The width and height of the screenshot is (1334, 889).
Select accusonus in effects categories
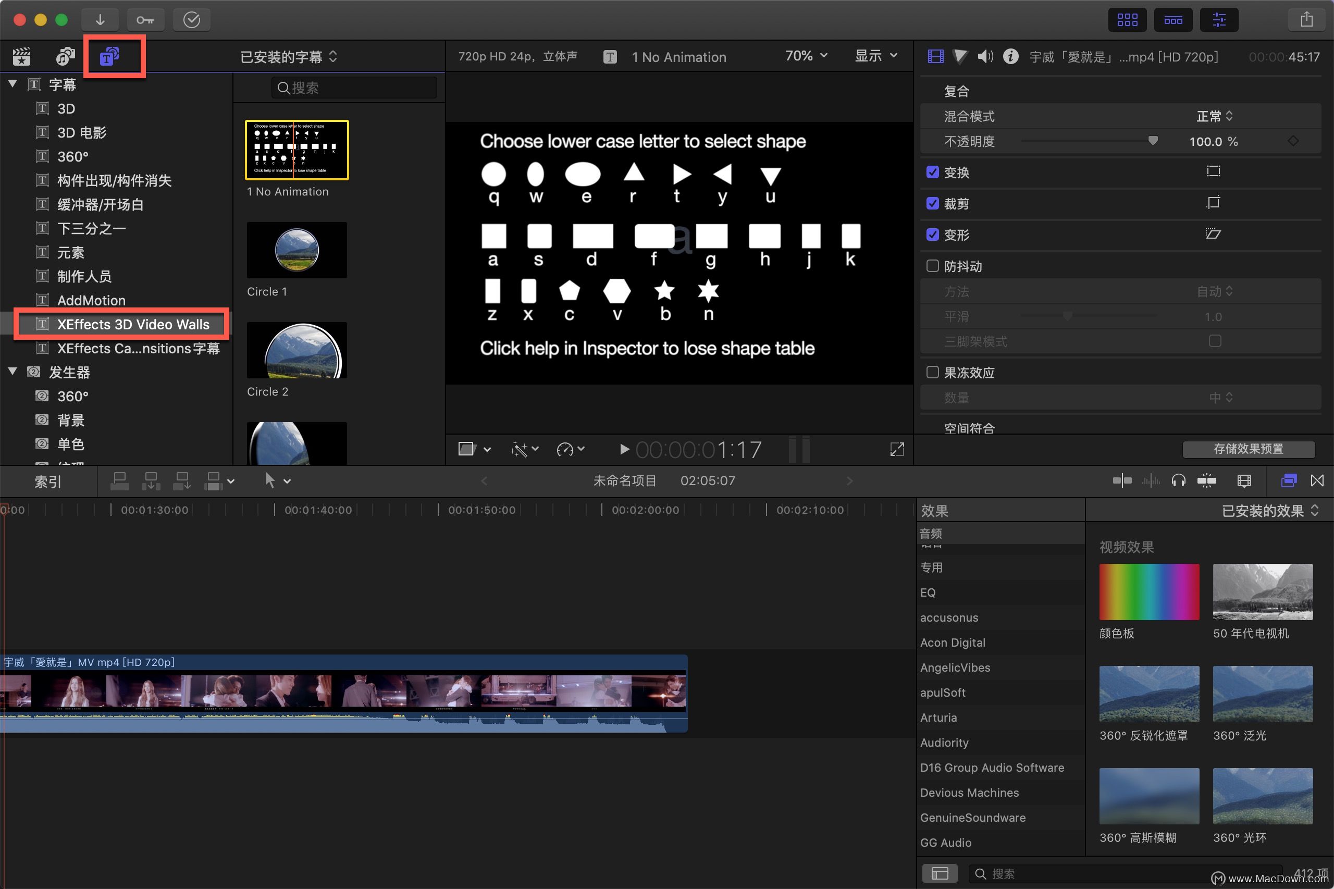pos(949,618)
